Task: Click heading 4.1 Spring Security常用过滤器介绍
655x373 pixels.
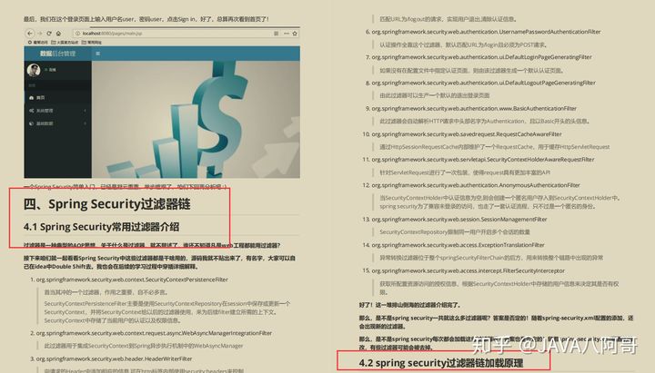Action: (x=102, y=227)
